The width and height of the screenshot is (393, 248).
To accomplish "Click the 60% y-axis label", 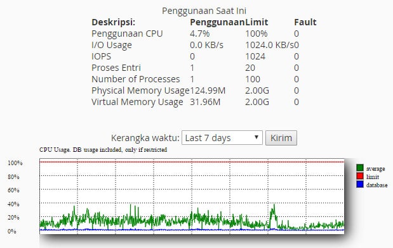I will 13,190.
